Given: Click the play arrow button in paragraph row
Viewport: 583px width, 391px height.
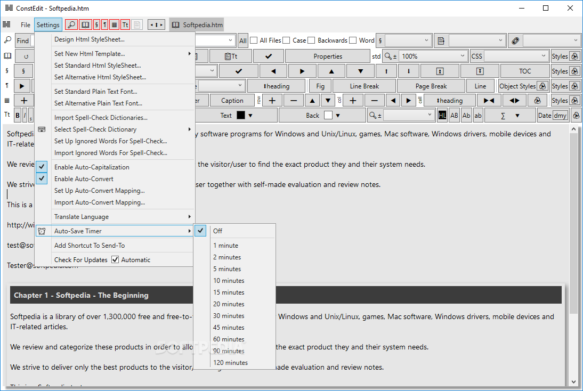Looking at the screenshot, I should [22, 86].
